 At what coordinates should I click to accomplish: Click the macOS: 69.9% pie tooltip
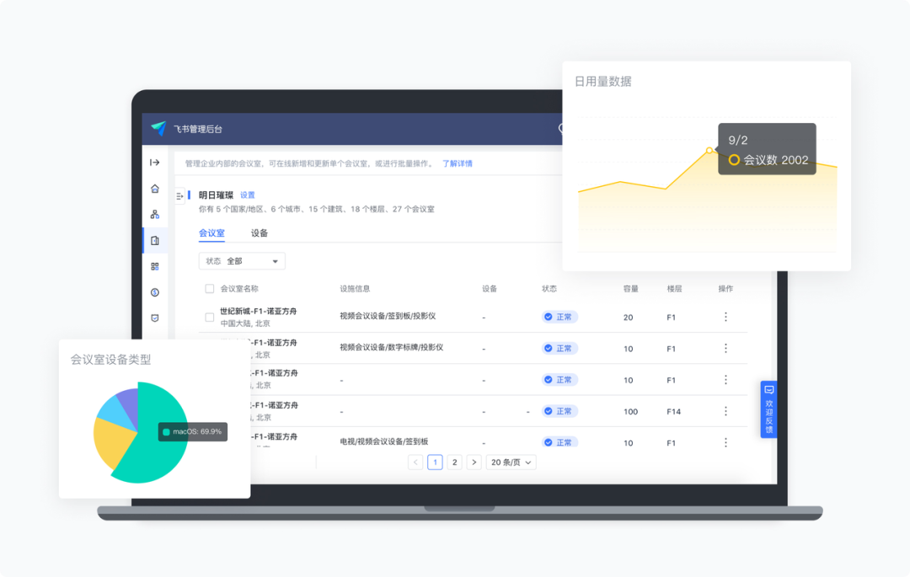click(193, 431)
